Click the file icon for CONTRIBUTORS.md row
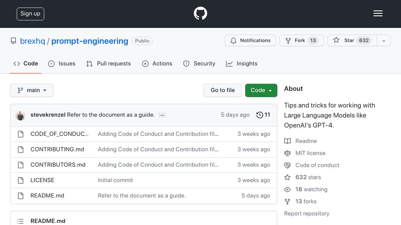Viewport: 401px width, 225px height. 21,165
